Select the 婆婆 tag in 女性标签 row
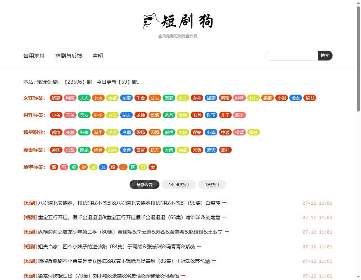Viewport: 361px width, 280px height. 267,98
